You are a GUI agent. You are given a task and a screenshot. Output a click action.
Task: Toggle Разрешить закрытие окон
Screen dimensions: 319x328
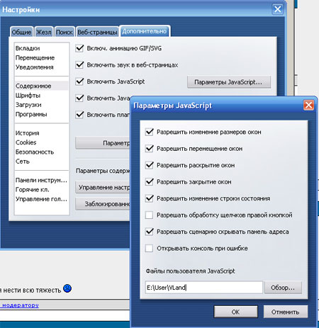click(x=150, y=182)
